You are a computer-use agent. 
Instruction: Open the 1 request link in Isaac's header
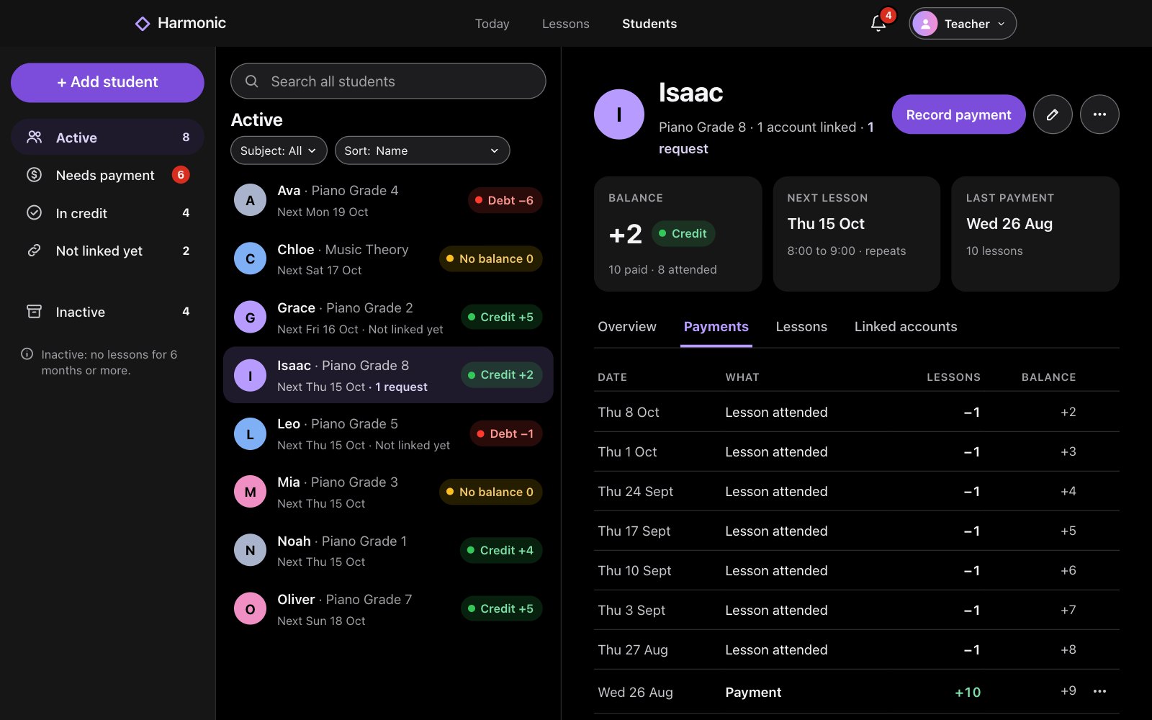point(766,138)
